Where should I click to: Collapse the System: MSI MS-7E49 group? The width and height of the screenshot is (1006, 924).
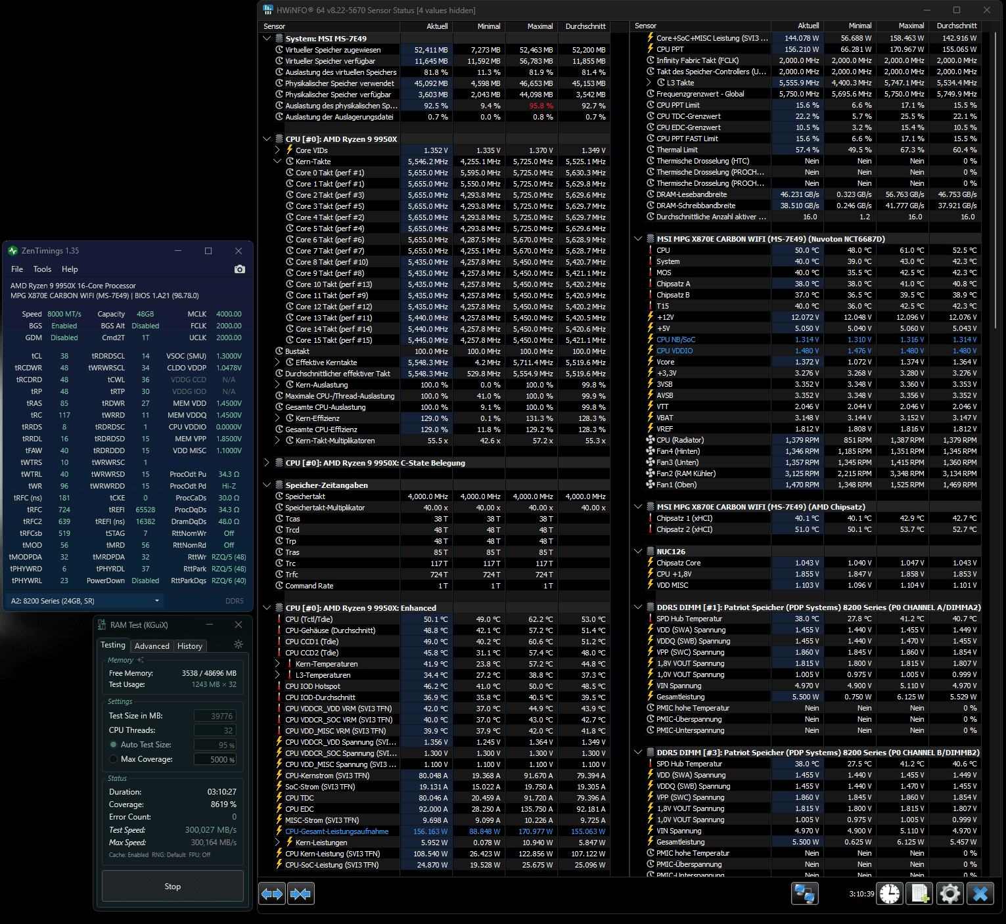(x=267, y=39)
